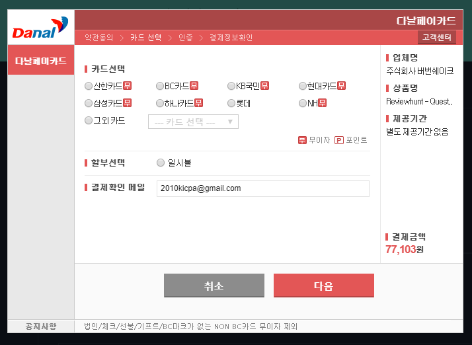The width and height of the screenshot is (472, 345).
Task: Choose 현대카드 card option
Action: (x=302, y=86)
